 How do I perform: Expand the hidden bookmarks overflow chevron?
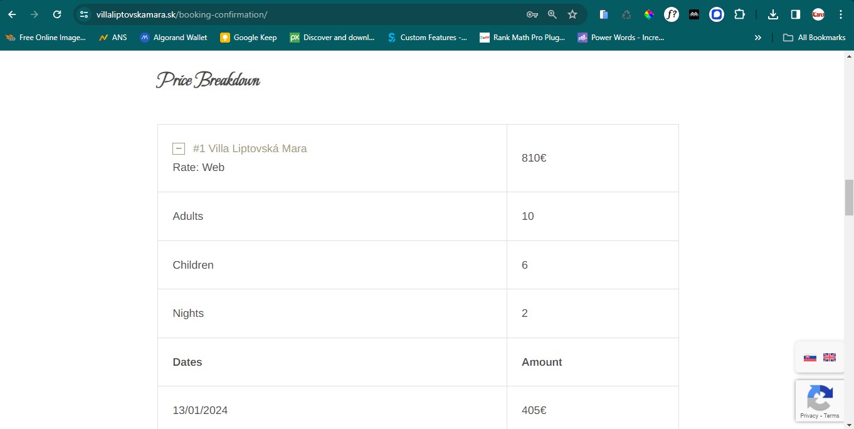coord(757,38)
